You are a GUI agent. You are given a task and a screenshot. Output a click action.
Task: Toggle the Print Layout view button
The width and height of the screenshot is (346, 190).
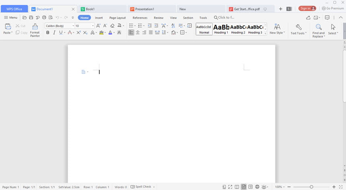(x=244, y=187)
